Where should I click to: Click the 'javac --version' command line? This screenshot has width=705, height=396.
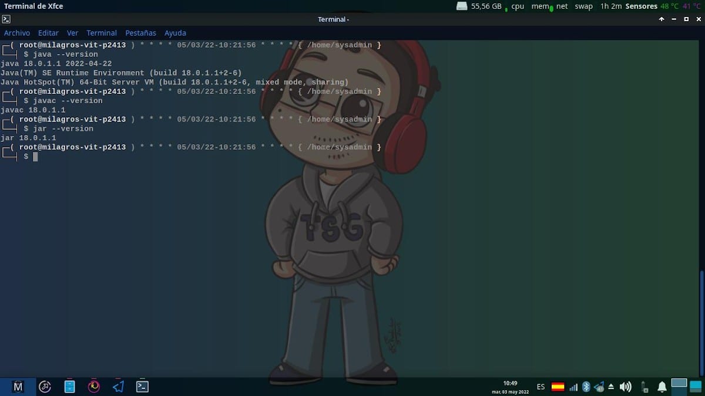[68, 101]
